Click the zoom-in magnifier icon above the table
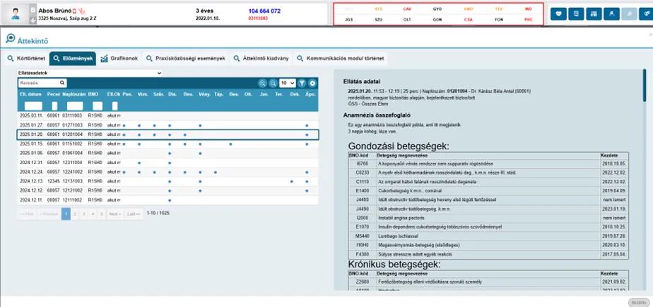The image size is (653, 307). pyautogui.click(x=262, y=83)
